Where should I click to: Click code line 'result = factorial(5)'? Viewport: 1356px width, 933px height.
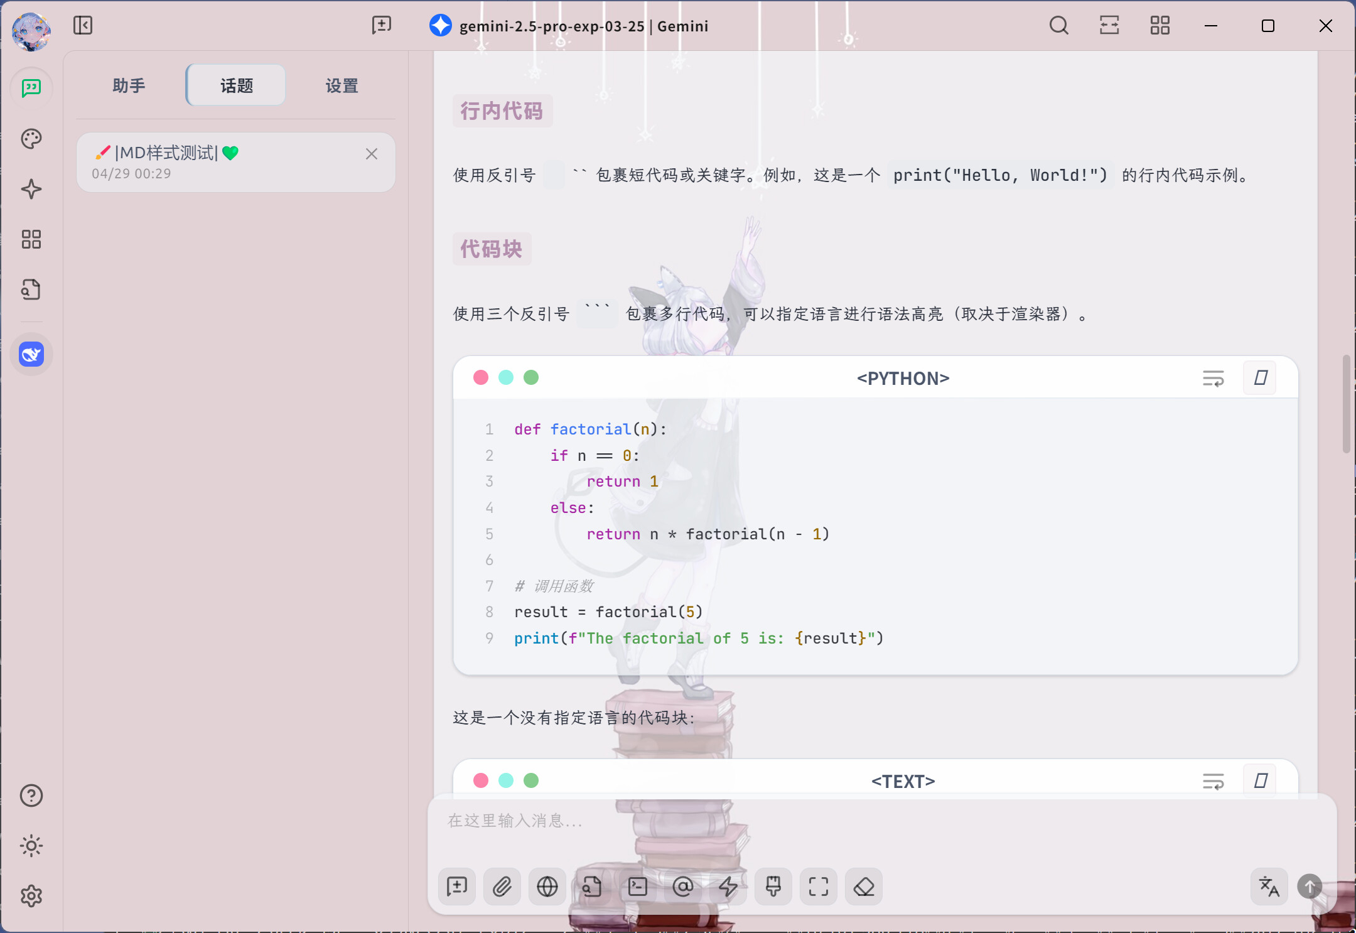(608, 612)
